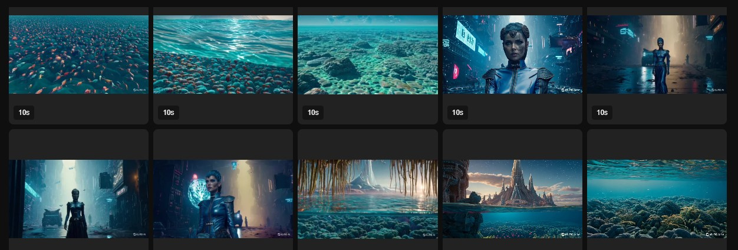The height and width of the screenshot is (250, 738).
Task: Click the 10s badge under close-up woman video
Action: 457,113
